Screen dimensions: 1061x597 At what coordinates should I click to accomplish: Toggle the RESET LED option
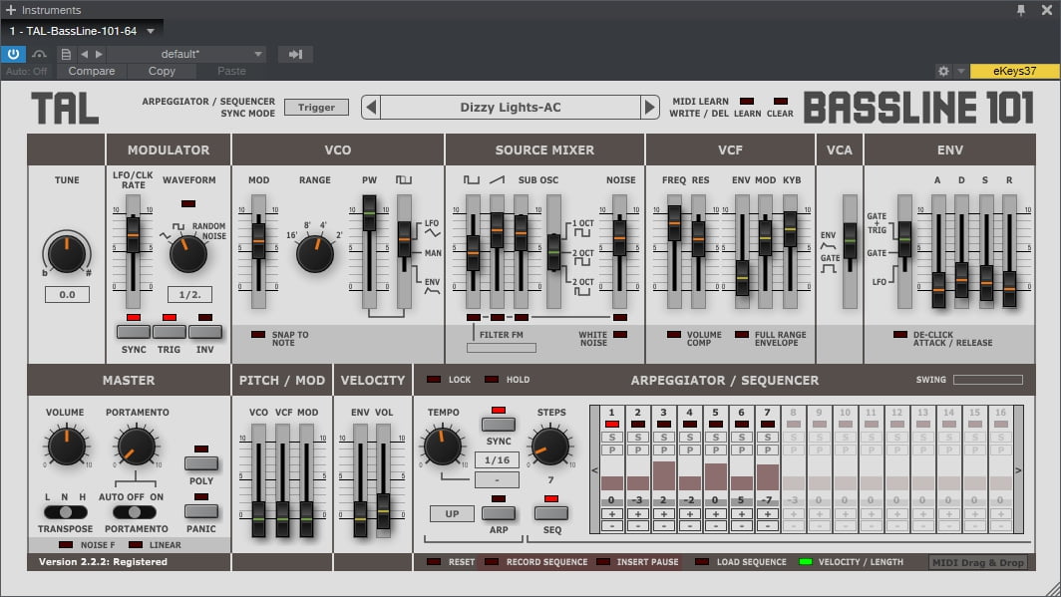pos(434,562)
